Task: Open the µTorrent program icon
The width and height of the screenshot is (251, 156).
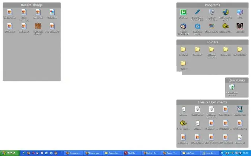Action: (x=183, y=12)
